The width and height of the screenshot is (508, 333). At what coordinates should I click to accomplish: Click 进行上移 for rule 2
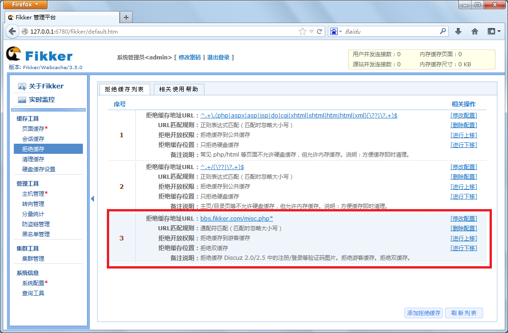(464, 187)
